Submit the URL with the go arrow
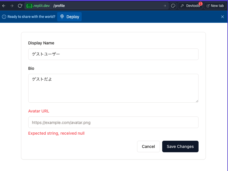Screen dimensions: 228x171 (165, 6)
